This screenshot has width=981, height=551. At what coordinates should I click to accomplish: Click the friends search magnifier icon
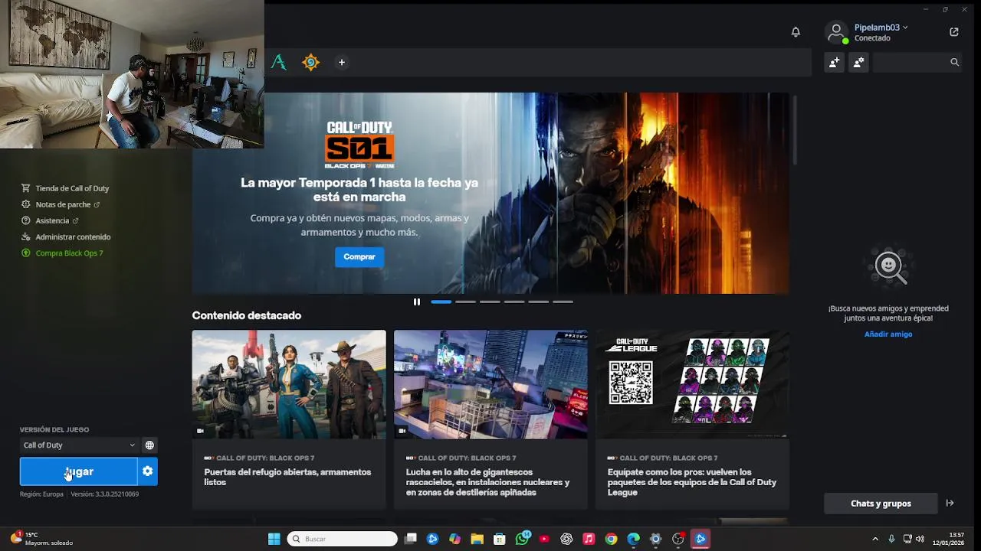(954, 62)
